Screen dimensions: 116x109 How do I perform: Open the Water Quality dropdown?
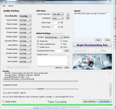point(25,58)
